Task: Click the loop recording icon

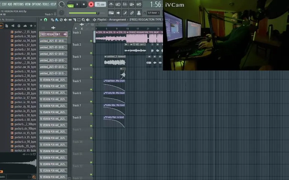Action: [139, 4]
